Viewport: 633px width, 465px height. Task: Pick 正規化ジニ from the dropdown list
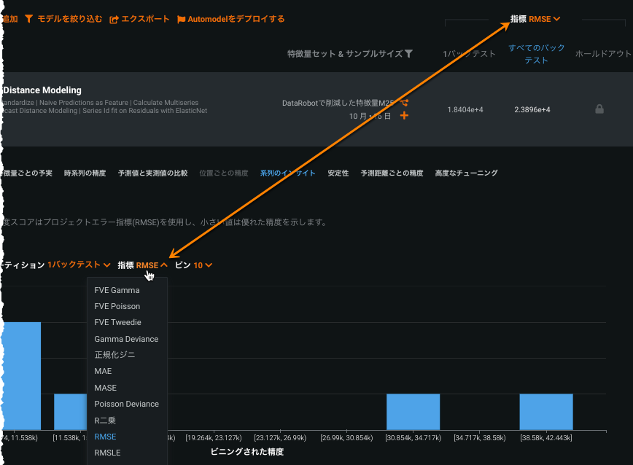click(x=114, y=355)
